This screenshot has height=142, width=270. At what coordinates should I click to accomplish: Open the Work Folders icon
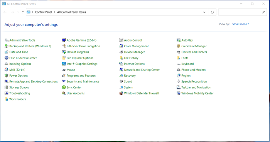[x=7, y=99]
